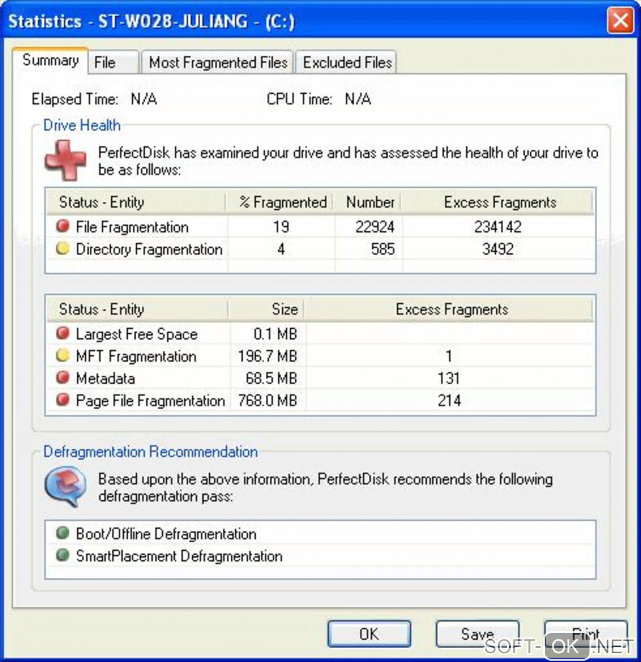Close the Statistics dialog window
Image resolution: width=641 pixels, height=662 pixels.
pos(620,20)
